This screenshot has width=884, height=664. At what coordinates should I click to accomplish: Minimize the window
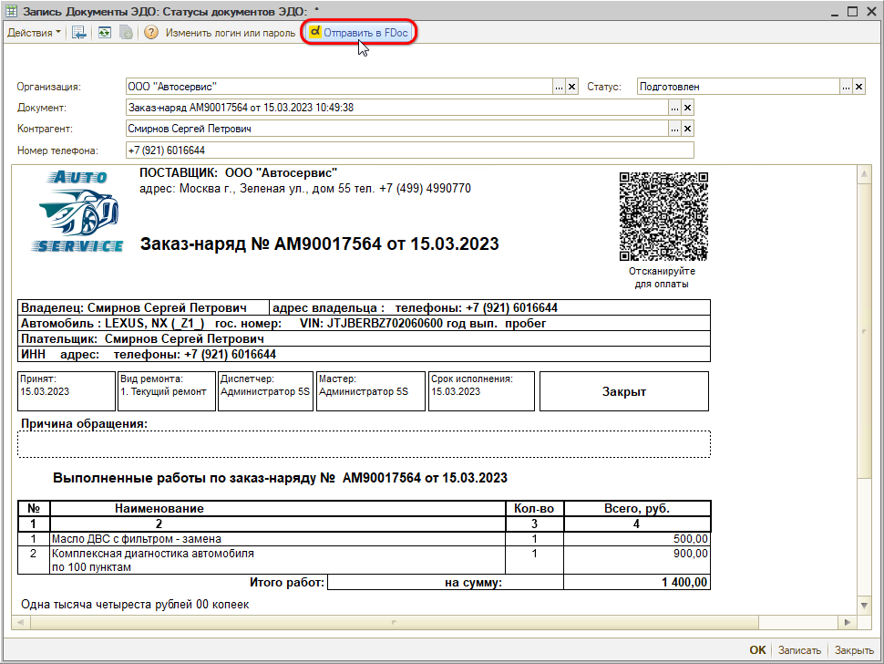click(835, 11)
